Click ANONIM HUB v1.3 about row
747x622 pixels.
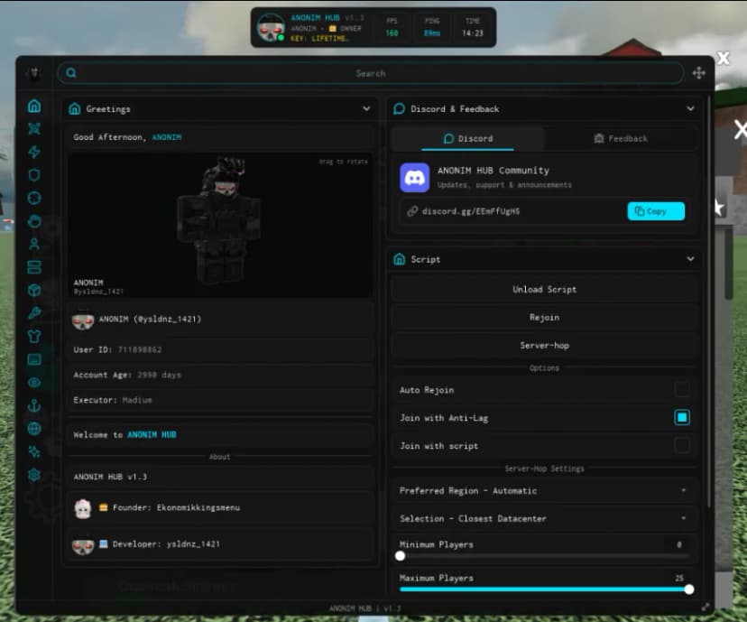219,477
